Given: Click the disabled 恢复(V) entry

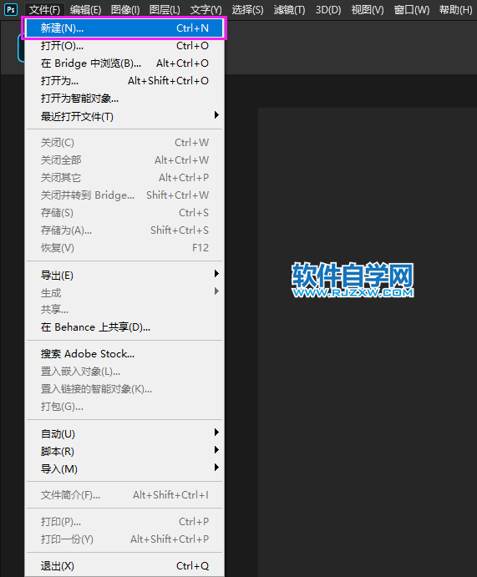Looking at the screenshot, I should pyautogui.click(x=124, y=248).
